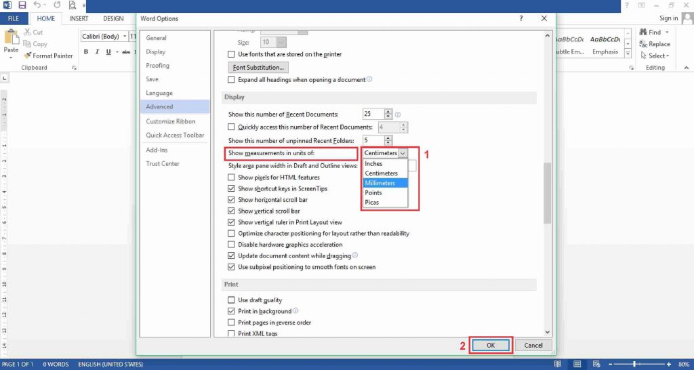Expand the Styles gallery more arrow

[628, 54]
